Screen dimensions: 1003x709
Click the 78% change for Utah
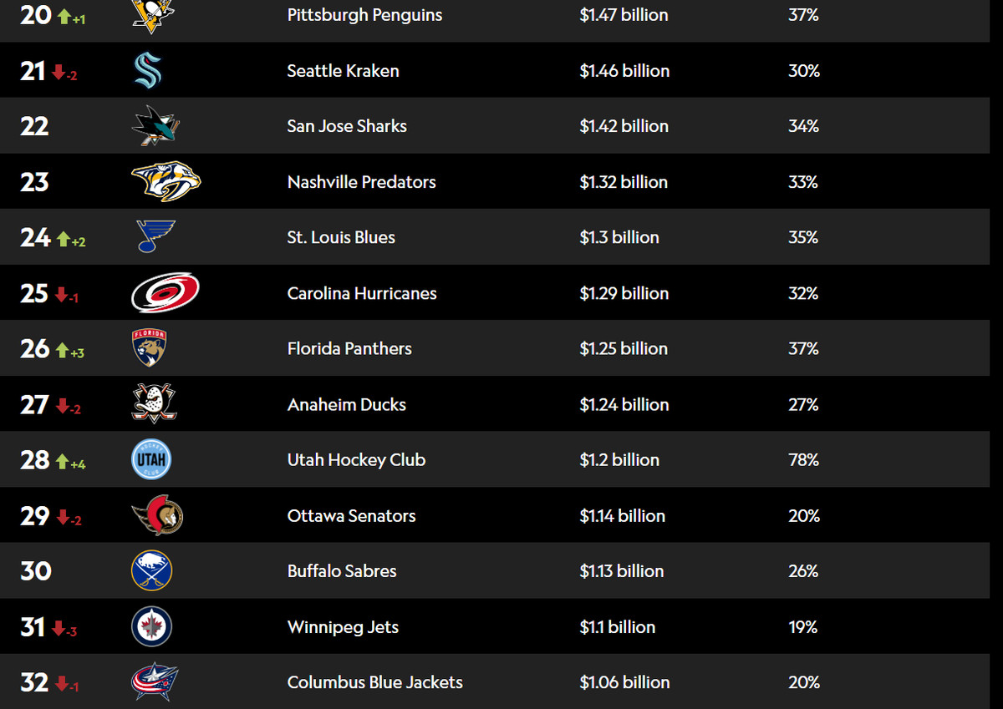pyautogui.click(x=803, y=460)
